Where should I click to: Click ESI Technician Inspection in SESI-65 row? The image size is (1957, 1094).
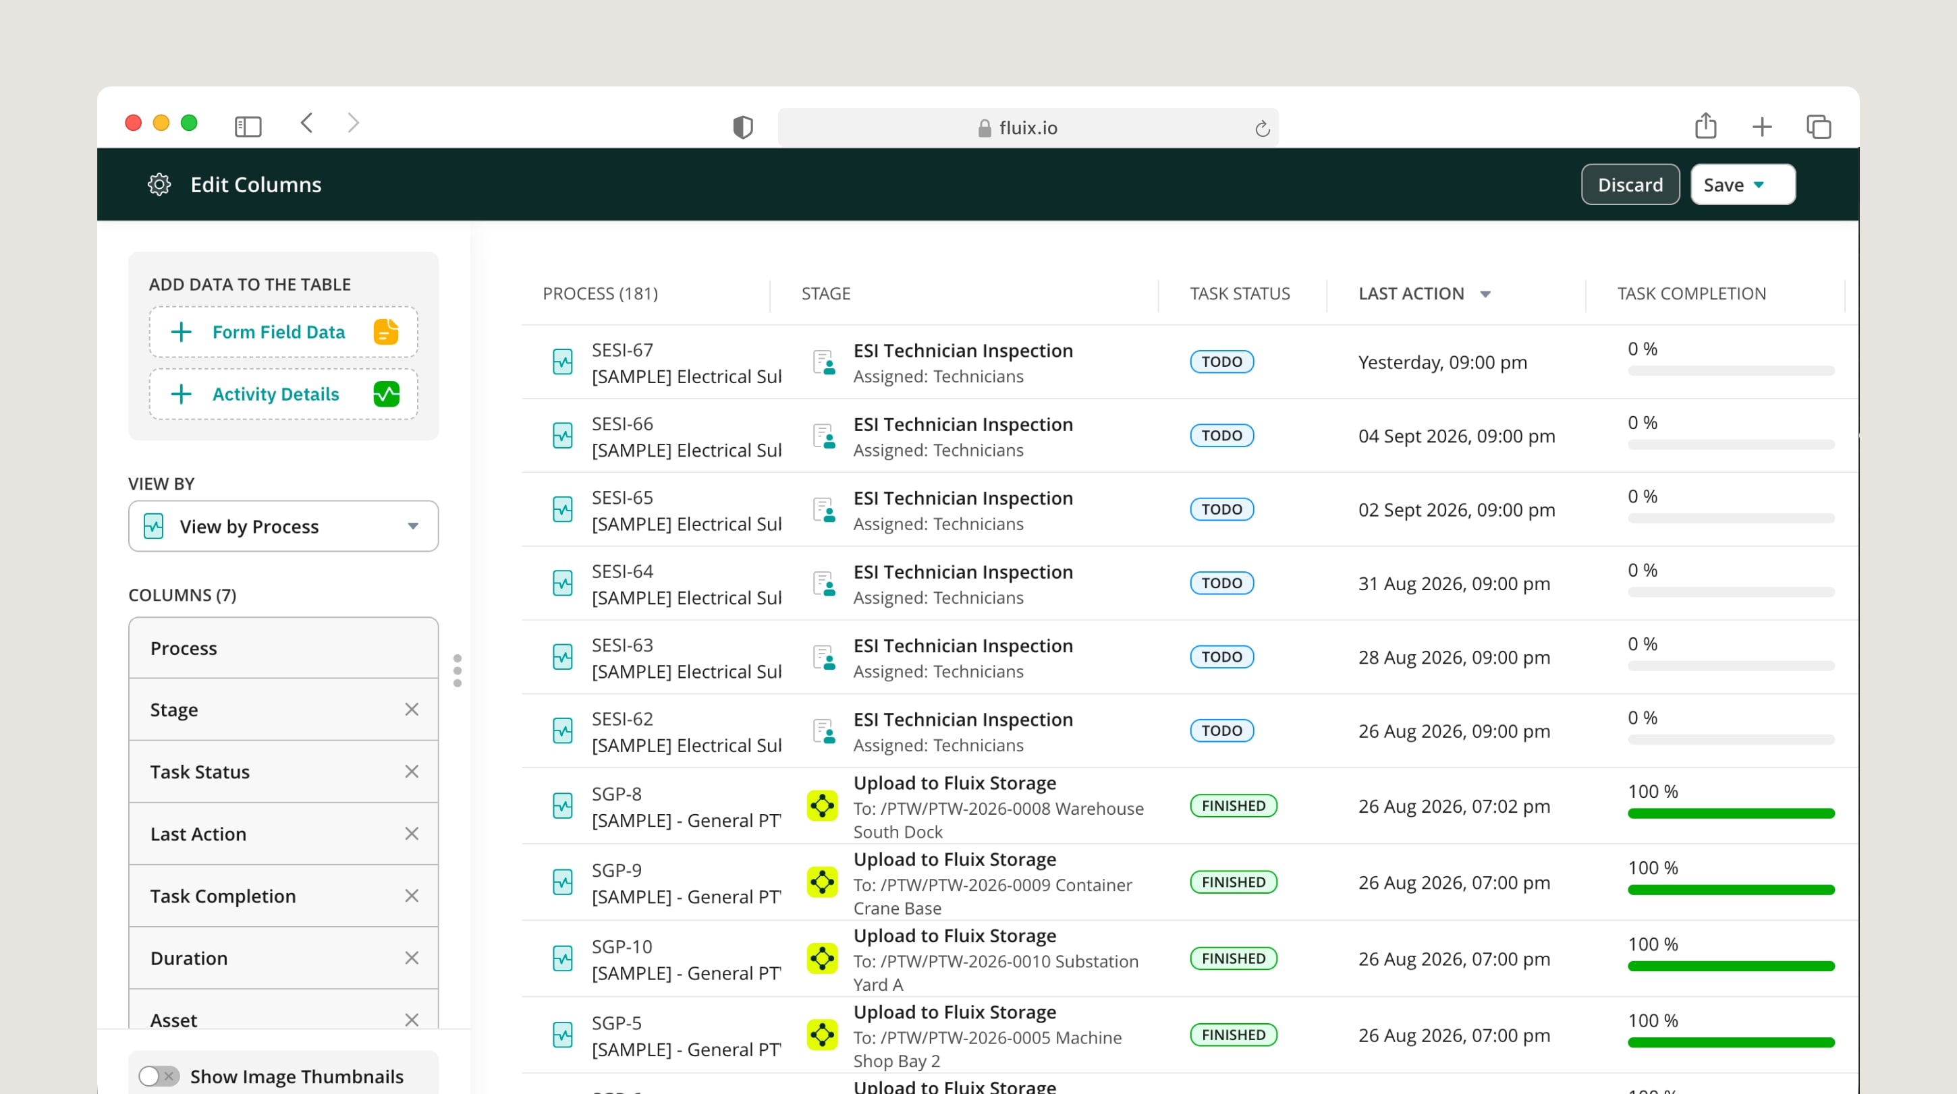962,498
